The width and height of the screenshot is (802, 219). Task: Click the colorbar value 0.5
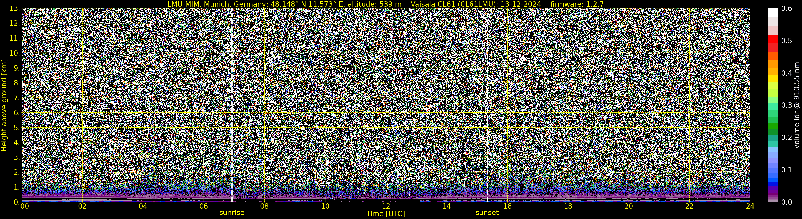click(x=787, y=41)
